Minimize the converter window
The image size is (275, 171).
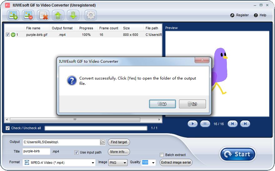coord(255,5)
